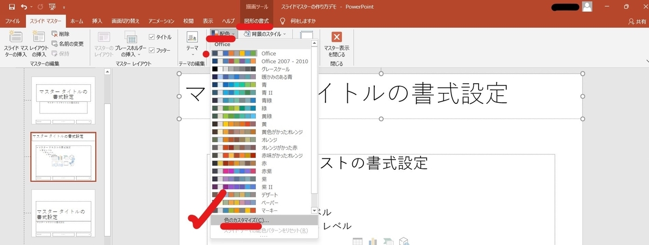Apply the 赤紫 color scheme
The width and height of the screenshot is (649, 245).
[261, 170]
